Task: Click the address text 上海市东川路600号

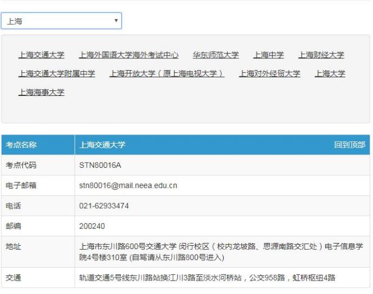Action: tap(112, 246)
